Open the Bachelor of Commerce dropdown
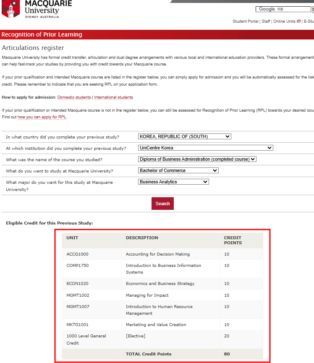 (x=178, y=170)
